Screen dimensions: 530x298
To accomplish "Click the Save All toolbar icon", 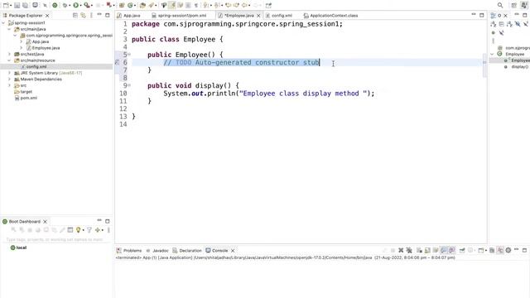I will 26,5.
